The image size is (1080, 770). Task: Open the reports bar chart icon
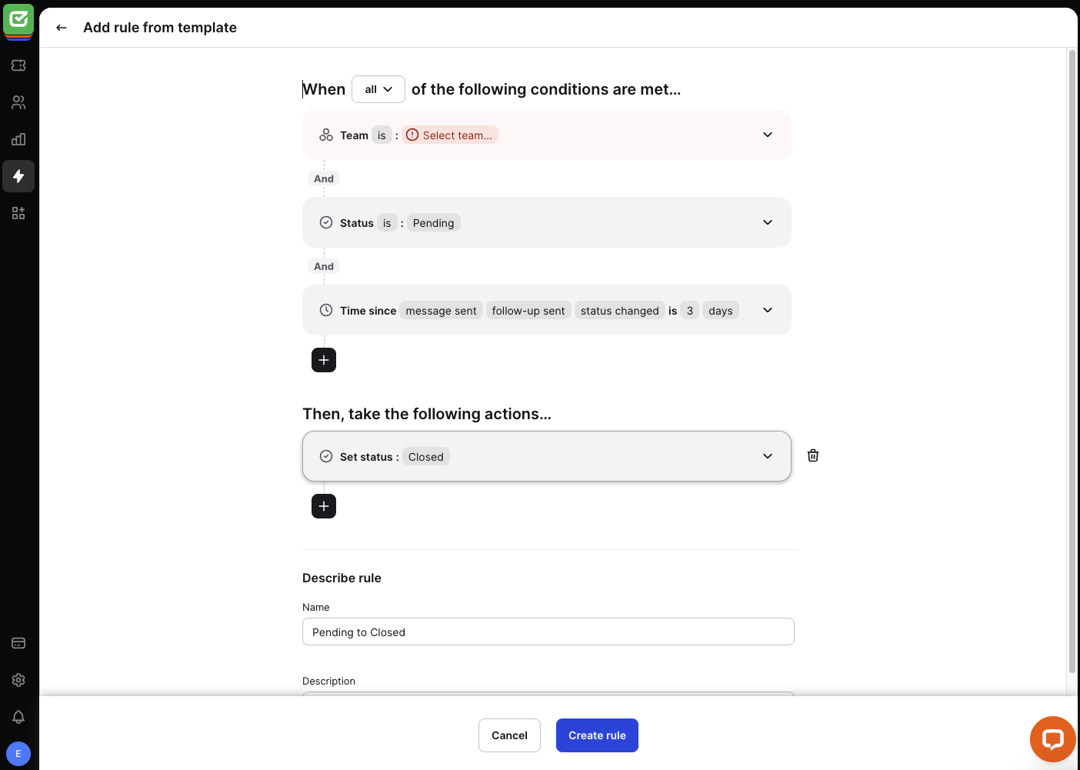click(x=18, y=139)
